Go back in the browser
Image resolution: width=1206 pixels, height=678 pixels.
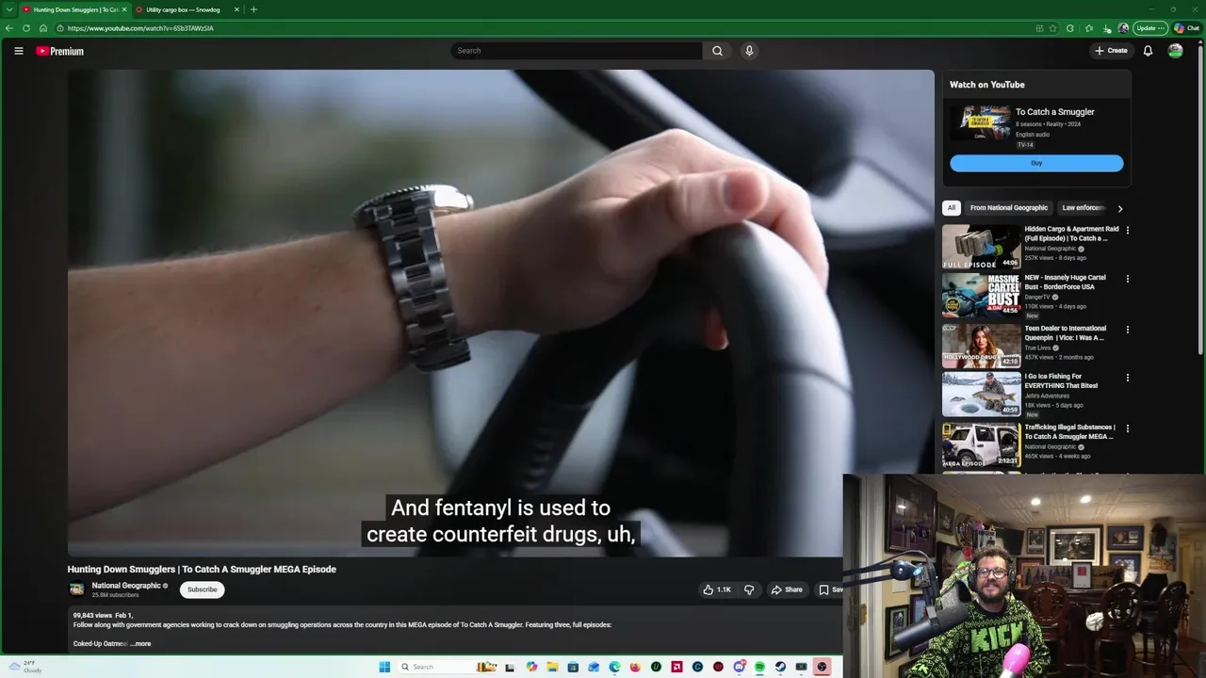(8, 28)
